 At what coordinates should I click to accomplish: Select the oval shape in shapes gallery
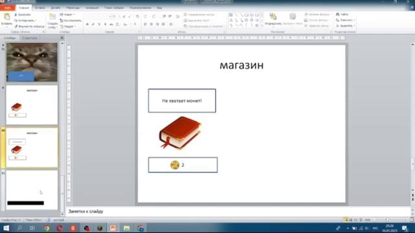[x=252, y=15]
